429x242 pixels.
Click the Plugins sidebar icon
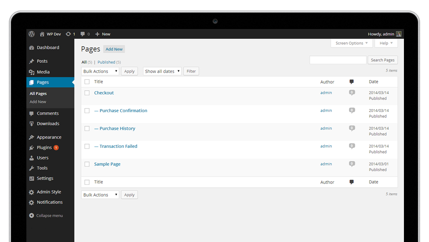pyautogui.click(x=32, y=148)
